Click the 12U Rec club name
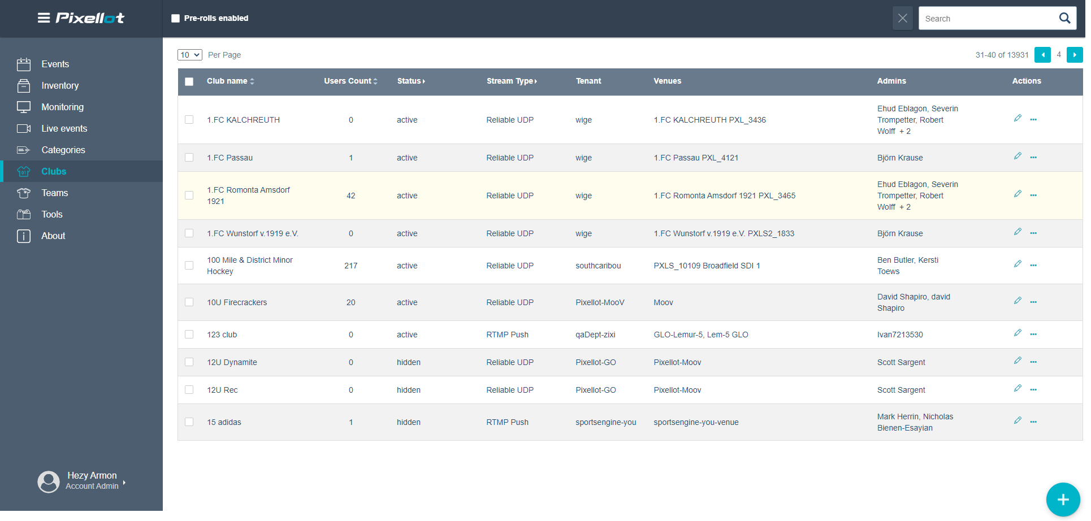Viewport: 1091px width, 521px height. pyautogui.click(x=222, y=390)
